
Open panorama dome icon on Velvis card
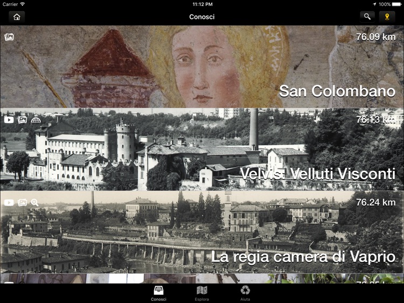point(36,120)
